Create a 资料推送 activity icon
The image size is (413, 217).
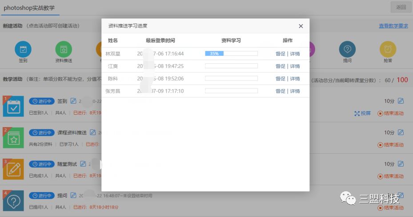(64, 49)
